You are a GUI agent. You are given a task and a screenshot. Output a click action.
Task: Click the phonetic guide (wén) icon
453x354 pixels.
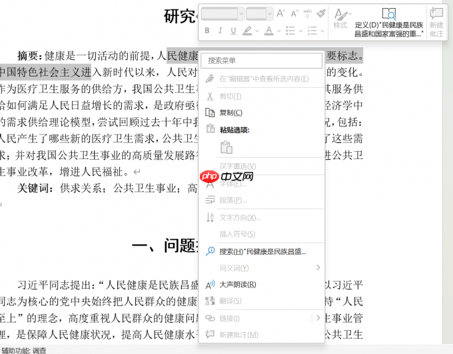[x=308, y=13]
